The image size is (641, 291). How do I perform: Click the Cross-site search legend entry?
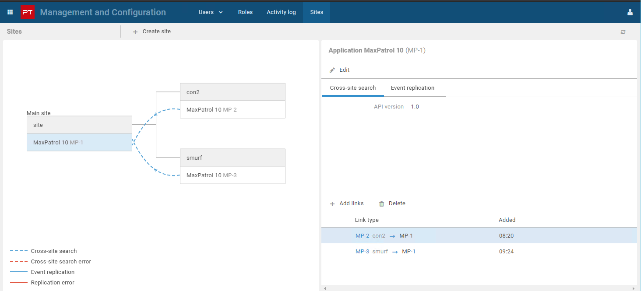[54, 251]
